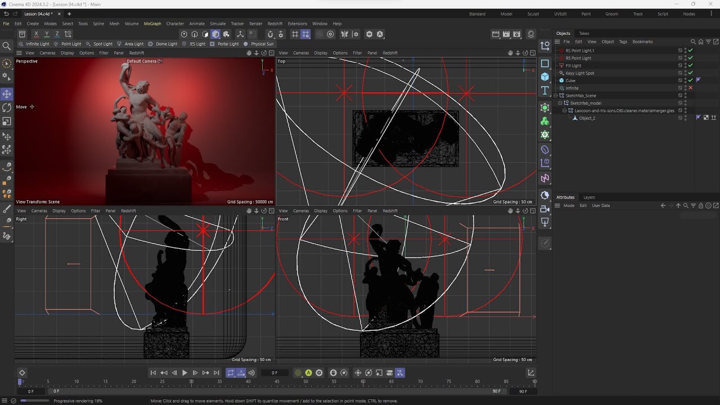Viewport: 720px width, 405px height.
Task: Click Attributes panel Mode button
Action: coord(569,205)
